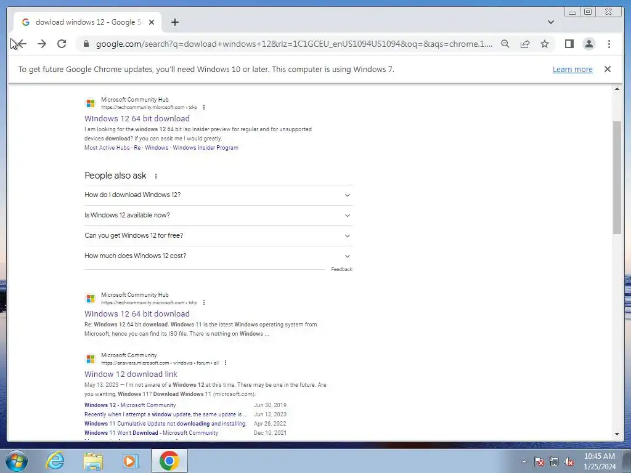This screenshot has width=631, height=473.
Task: Open options for second Microsoft Community Hub result
Action: pyautogui.click(x=203, y=302)
